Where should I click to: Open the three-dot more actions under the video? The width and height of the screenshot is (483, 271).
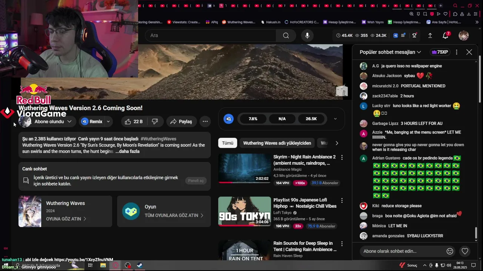click(x=205, y=122)
